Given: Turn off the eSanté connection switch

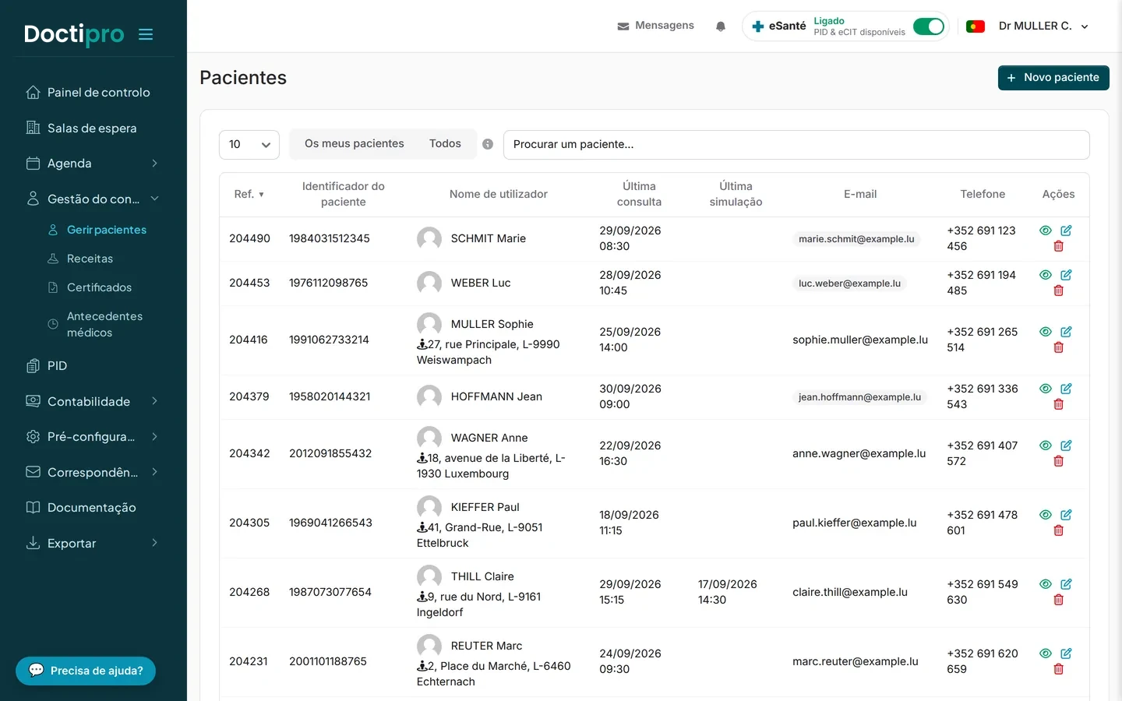Looking at the screenshot, I should (929, 26).
